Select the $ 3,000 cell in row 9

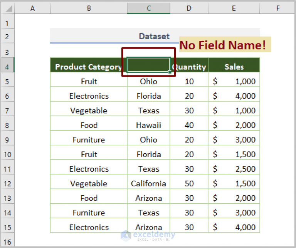[x=234, y=138]
